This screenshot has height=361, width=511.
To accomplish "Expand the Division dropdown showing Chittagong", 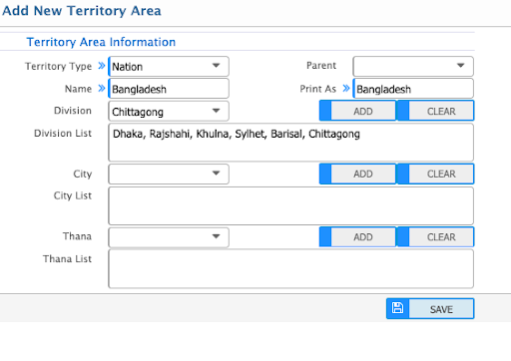I will [169, 112].
